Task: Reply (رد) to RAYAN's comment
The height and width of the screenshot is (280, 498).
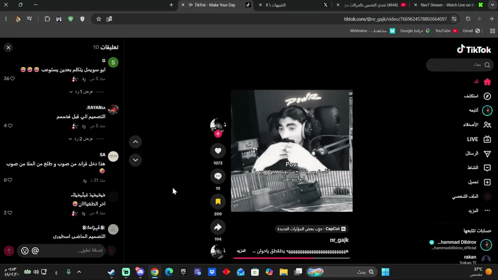Action: point(84,126)
